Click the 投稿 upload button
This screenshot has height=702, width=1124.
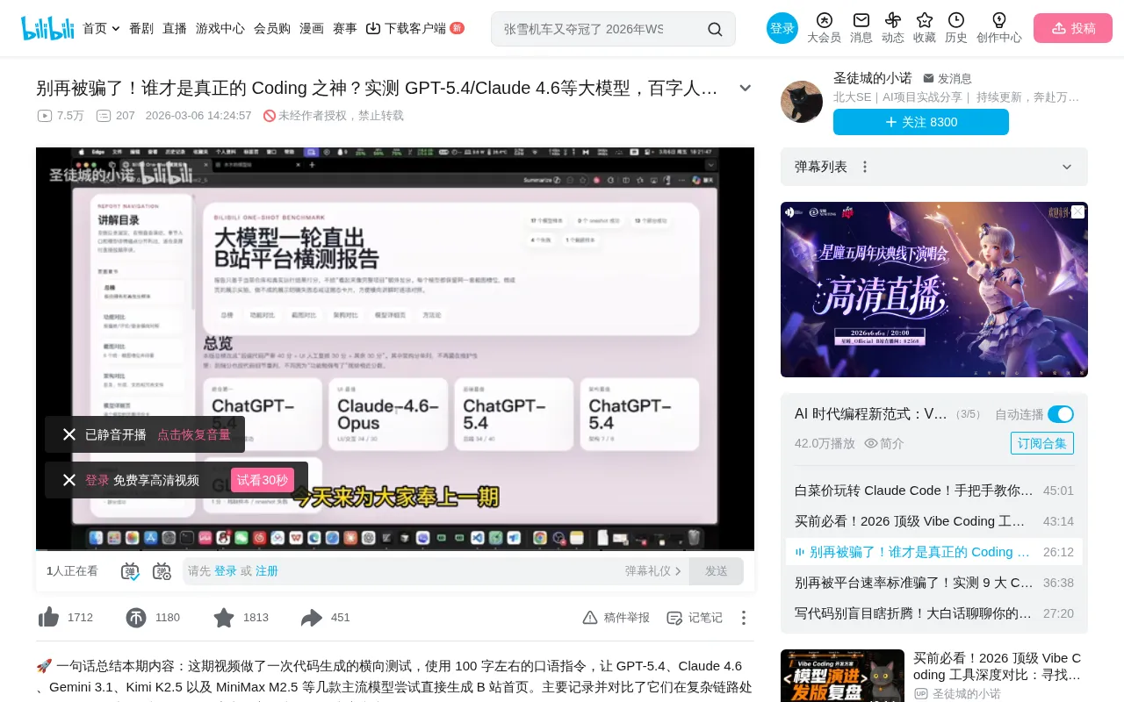(x=1073, y=28)
